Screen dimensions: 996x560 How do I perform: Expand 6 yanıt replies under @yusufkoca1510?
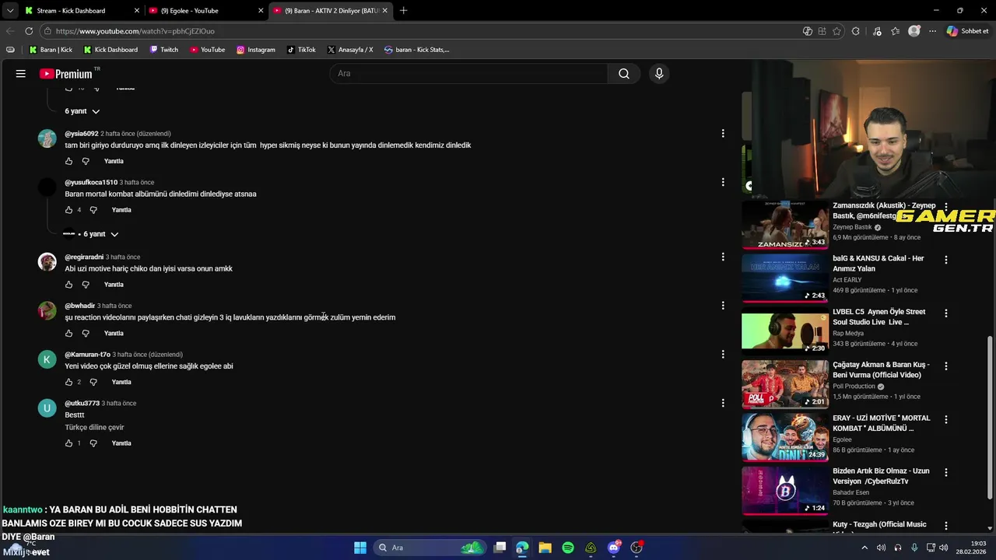[x=101, y=234]
